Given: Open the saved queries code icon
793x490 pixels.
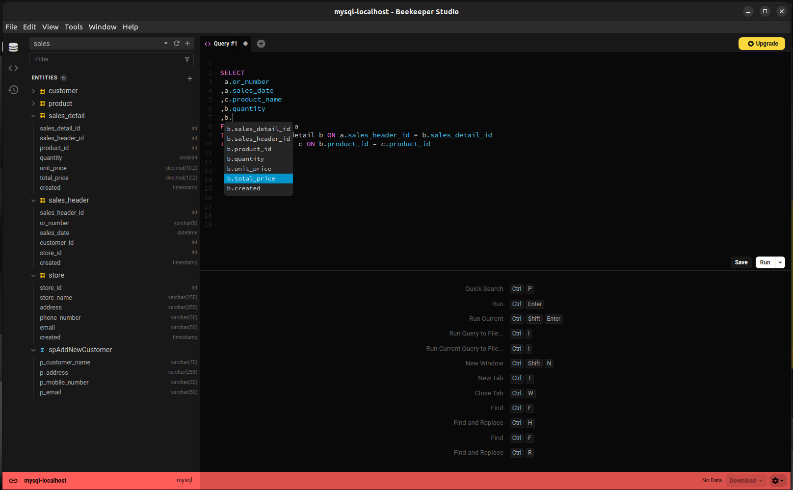Looking at the screenshot, I should click(x=13, y=68).
